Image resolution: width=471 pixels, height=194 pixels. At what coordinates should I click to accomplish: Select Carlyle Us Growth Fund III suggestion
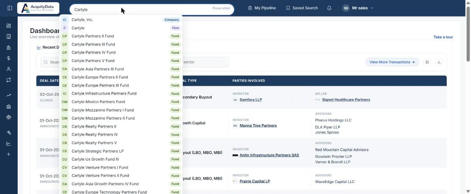tap(121, 159)
